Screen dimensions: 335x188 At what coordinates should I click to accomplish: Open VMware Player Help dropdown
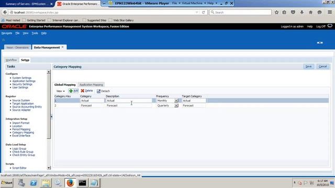tap(212, 3)
